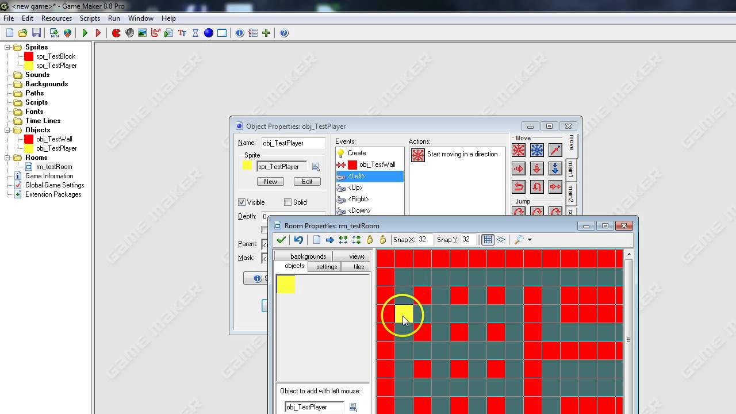Screen dimensions: 736x414
Task: Open the main1 actions tab
Action: [x=571, y=169]
